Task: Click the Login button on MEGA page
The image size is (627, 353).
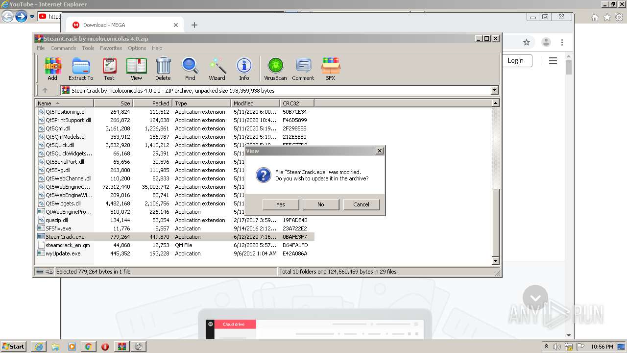Action: (515, 60)
